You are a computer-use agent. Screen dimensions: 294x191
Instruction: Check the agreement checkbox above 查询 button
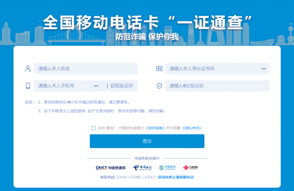pyautogui.click(x=93, y=128)
